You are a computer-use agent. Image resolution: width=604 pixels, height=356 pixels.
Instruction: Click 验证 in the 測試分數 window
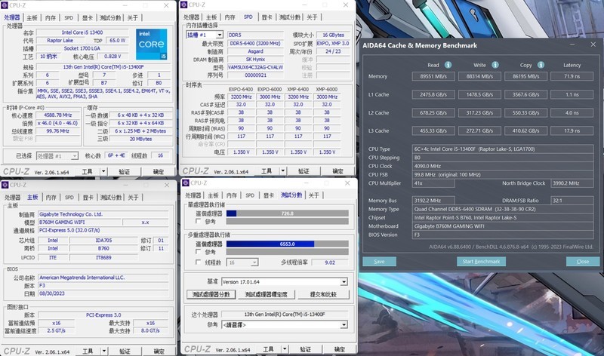pyautogui.click(x=306, y=349)
